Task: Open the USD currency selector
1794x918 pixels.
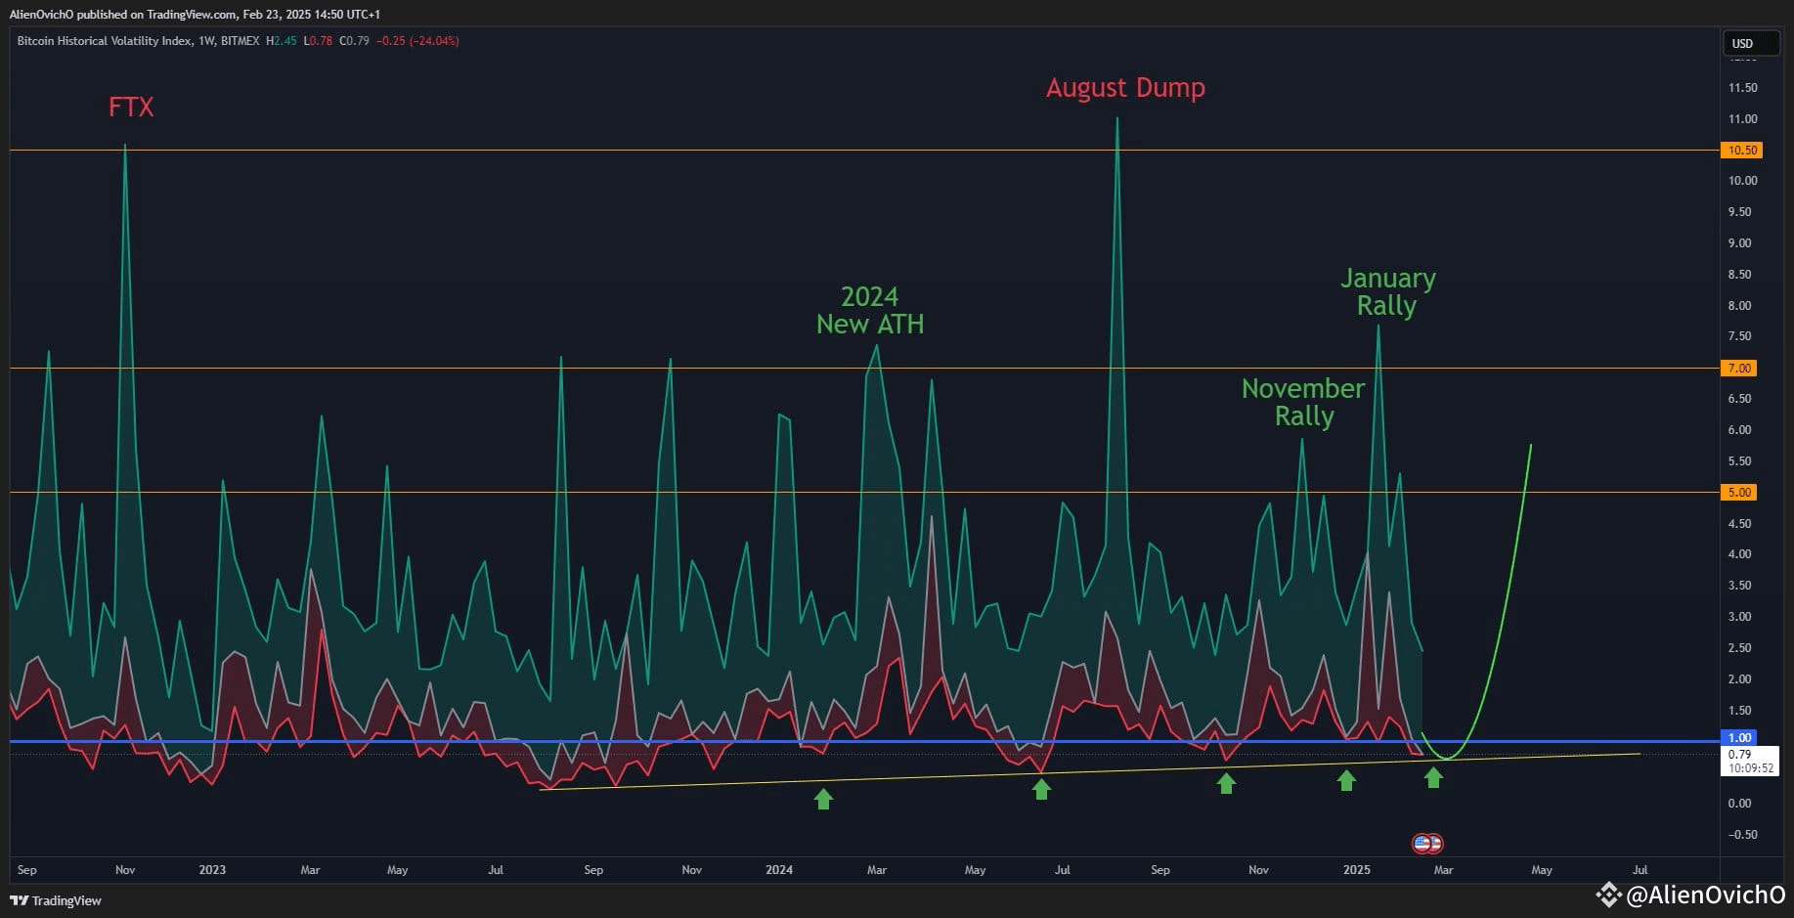Action: pos(1750,43)
